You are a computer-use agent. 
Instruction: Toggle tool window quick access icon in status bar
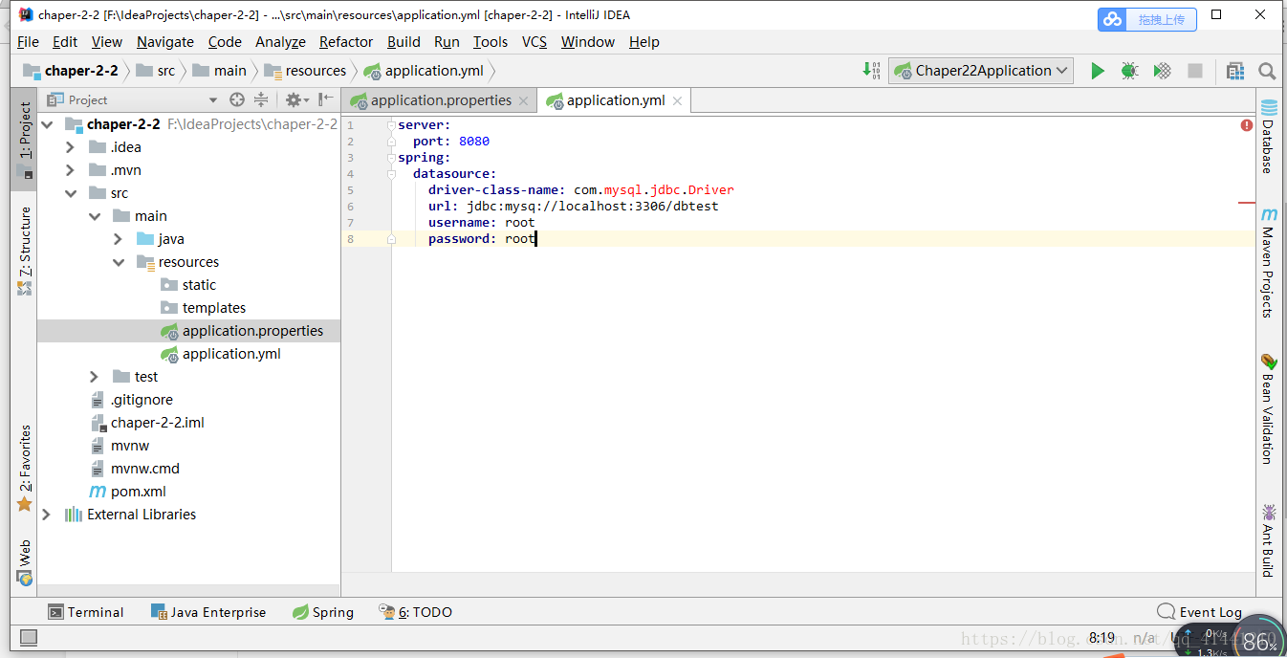point(29,637)
